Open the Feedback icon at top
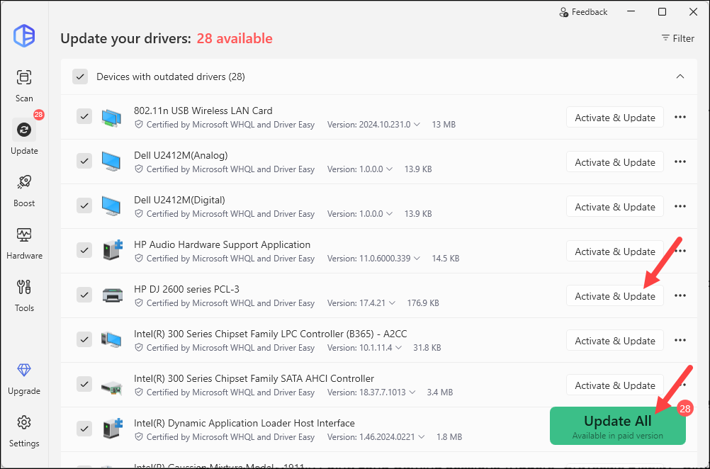 564,12
